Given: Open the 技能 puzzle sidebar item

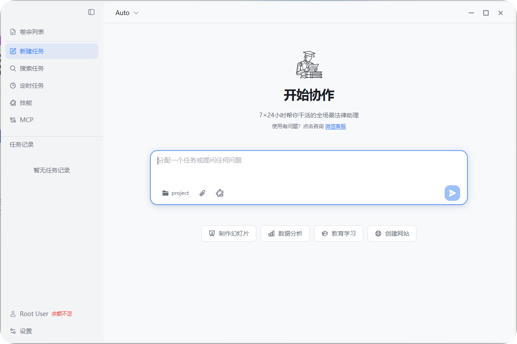Looking at the screenshot, I should click(26, 103).
